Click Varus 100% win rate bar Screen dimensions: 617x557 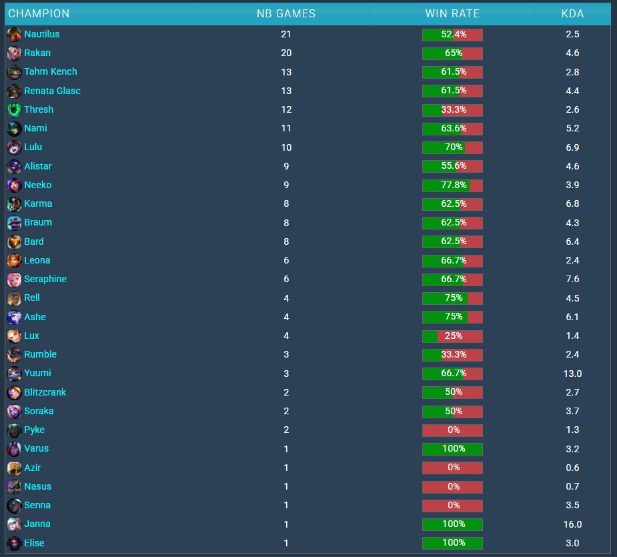pyautogui.click(x=452, y=449)
